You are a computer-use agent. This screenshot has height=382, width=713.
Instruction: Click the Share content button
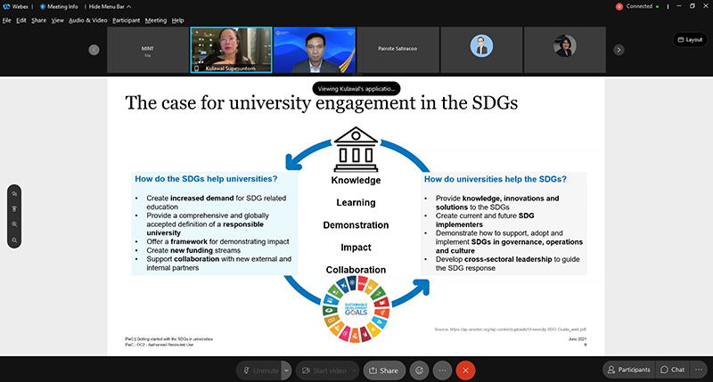383,370
